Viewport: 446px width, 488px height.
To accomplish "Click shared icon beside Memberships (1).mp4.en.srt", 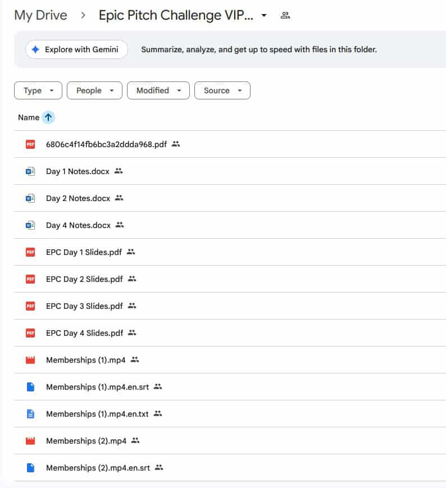I will pyautogui.click(x=158, y=386).
